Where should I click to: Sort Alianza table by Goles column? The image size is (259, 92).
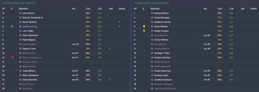[x=122, y=9]
